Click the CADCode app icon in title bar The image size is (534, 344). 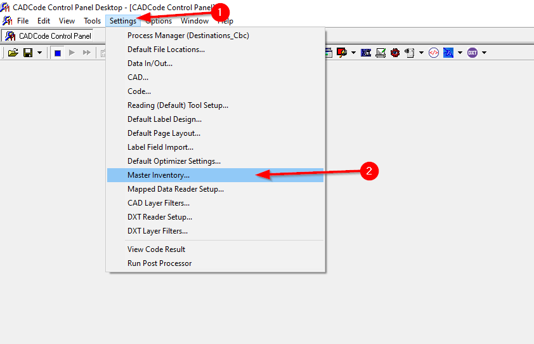tap(5, 7)
